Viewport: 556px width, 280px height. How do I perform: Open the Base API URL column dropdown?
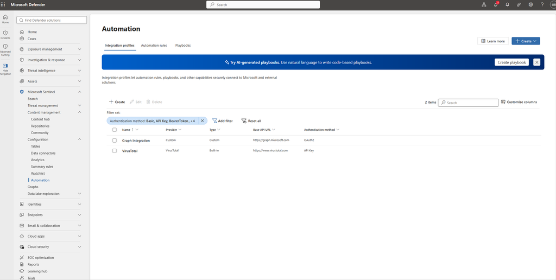click(274, 130)
